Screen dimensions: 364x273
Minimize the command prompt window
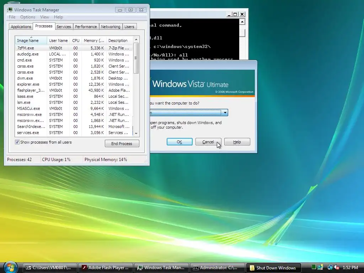coord(229,14)
